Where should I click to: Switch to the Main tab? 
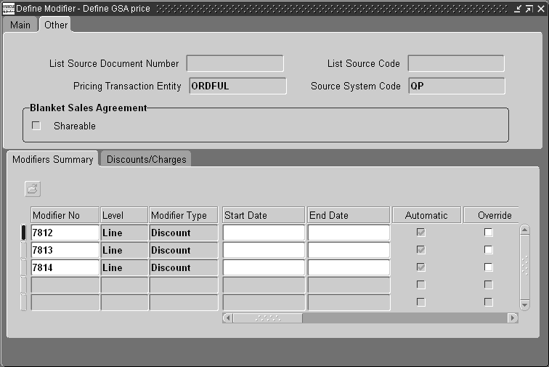coord(20,25)
